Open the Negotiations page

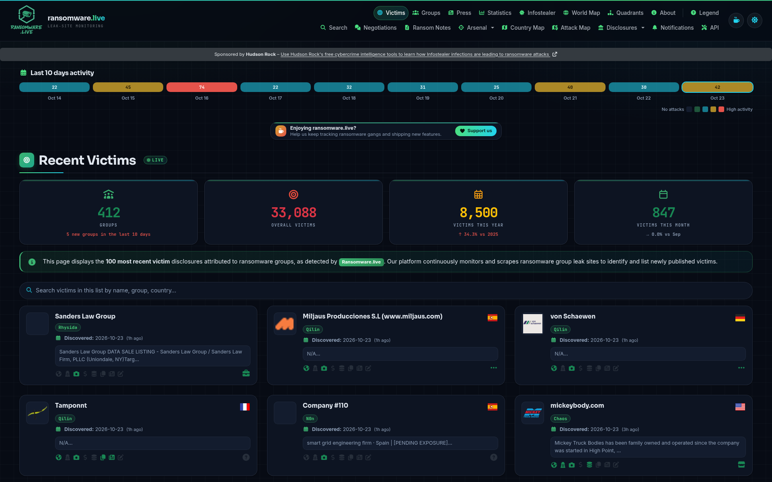coord(376,28)
